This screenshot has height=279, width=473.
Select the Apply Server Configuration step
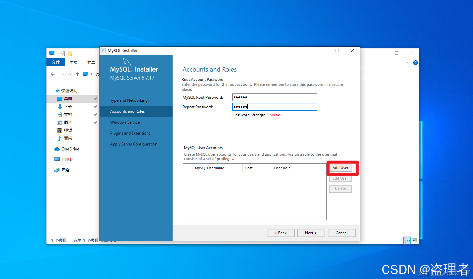click(134, 144)
